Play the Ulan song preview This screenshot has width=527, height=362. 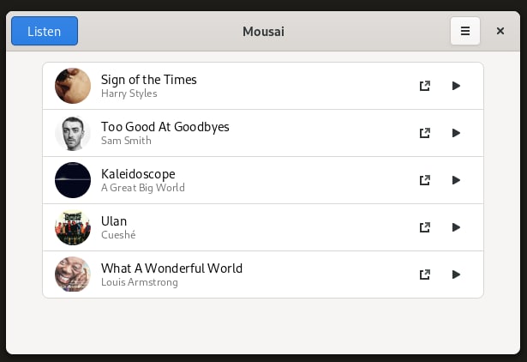(456, 227)
